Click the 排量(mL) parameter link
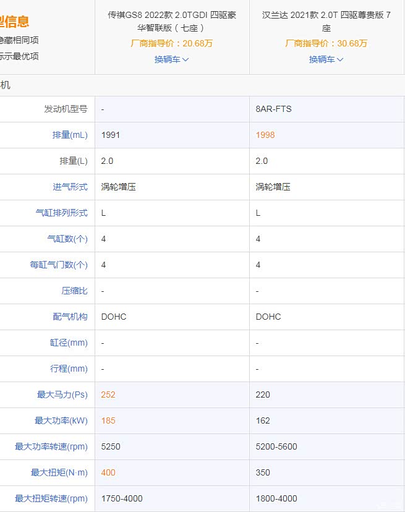 tap(70, 135)
